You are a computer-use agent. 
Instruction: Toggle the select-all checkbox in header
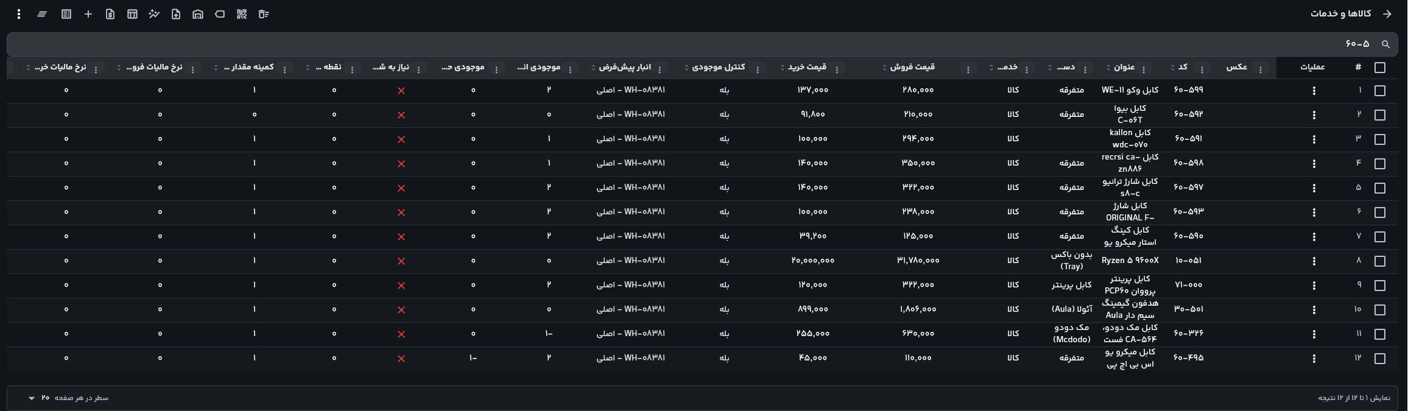point(1380,68)
